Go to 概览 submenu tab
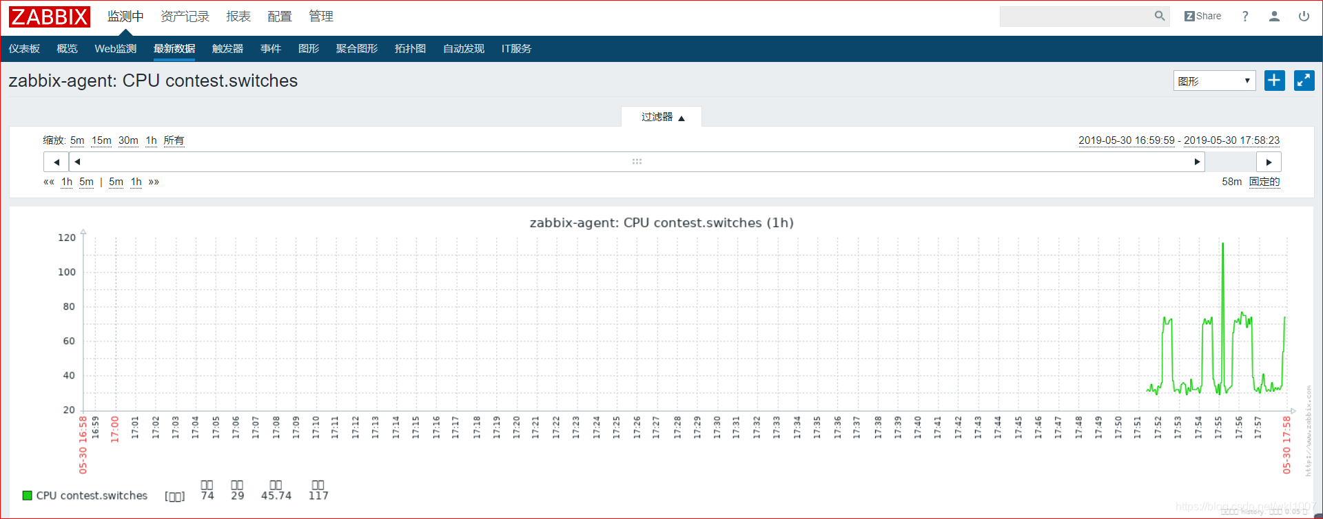Screen dimensions: 1323x519 click(67, 49)
